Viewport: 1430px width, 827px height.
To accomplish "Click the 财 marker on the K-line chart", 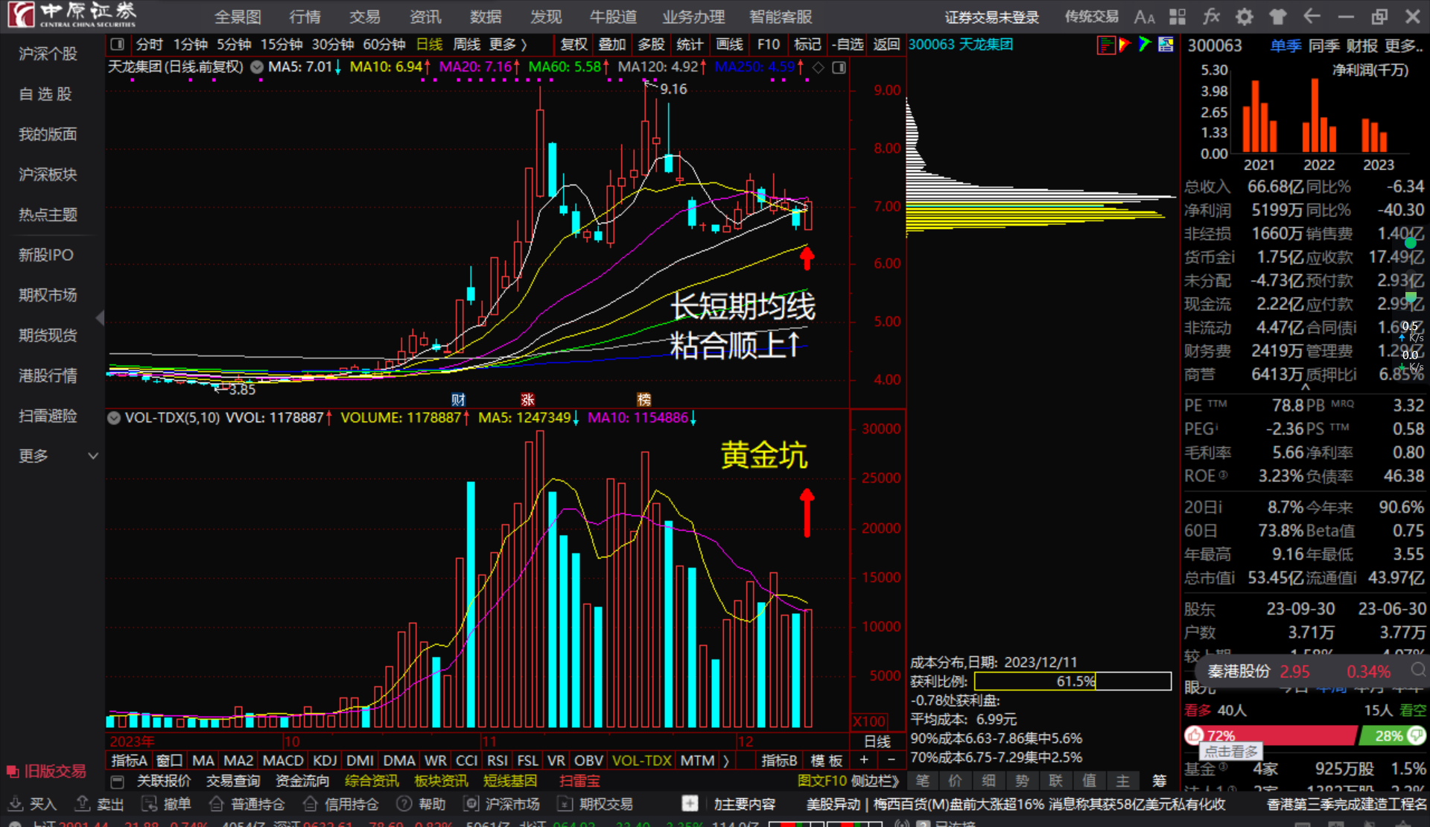I will (x=458, y=399).
